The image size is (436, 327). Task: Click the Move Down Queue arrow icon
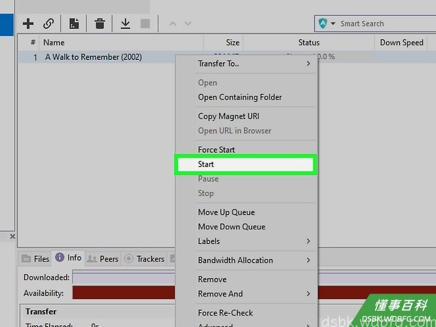click(x=188, y=23)
